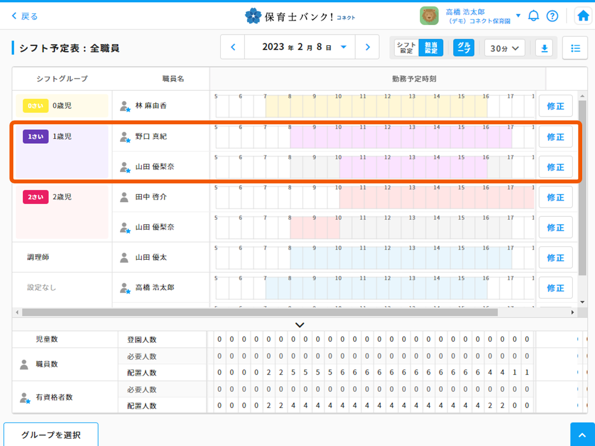Open the date picker for 2023年2月8日
The width and height of the screenshot is (595, 446).
click(x=344, y=47)
